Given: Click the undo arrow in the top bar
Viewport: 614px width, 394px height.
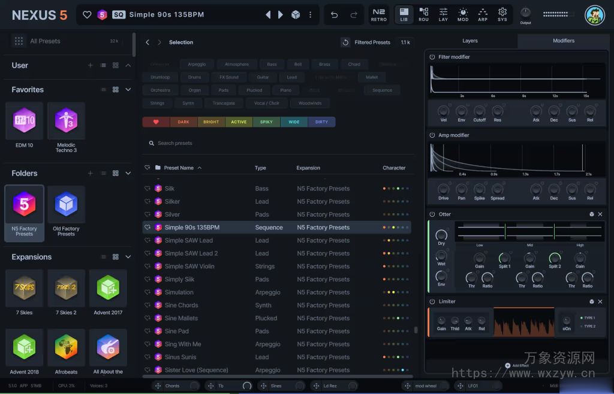Looking at the screenshot, I should point(335,15).
